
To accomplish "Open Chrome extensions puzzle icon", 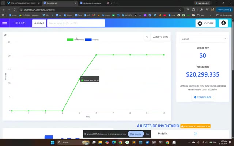I will point(193,10).
